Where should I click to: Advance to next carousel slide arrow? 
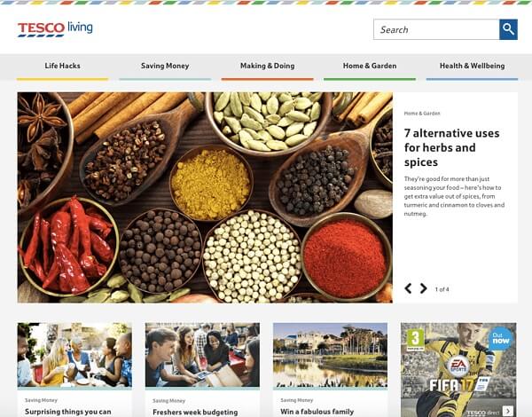click(423, 288)
